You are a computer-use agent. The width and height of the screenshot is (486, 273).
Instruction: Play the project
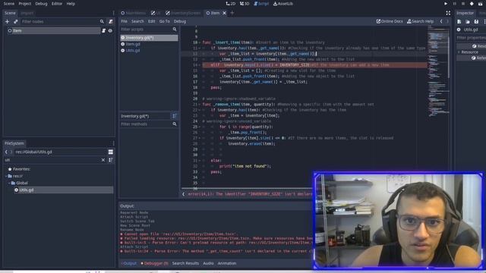(446, 4)
